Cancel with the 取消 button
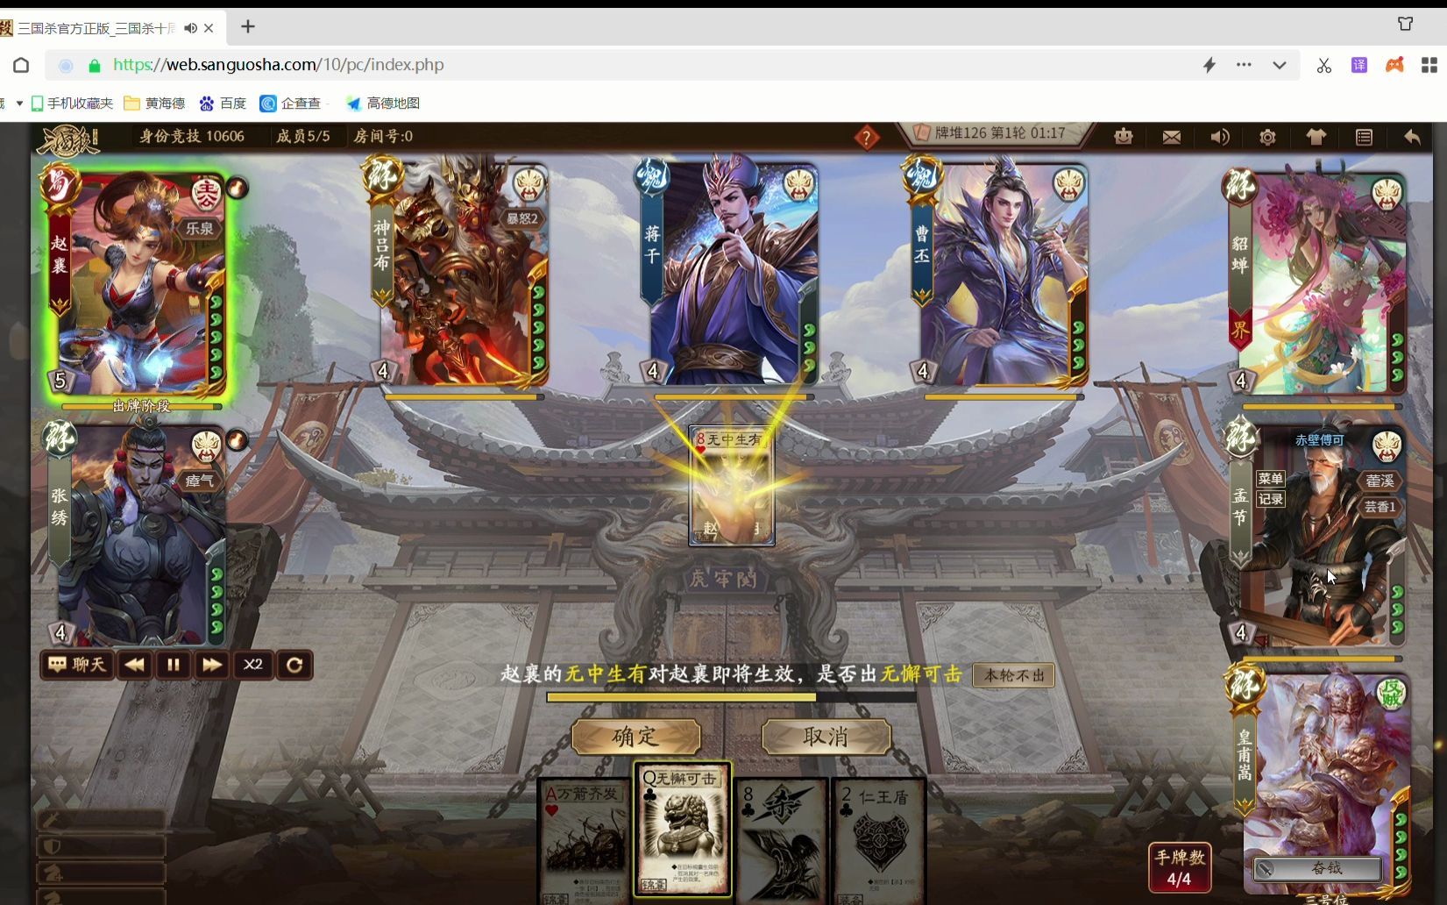 tap(826, 737)
